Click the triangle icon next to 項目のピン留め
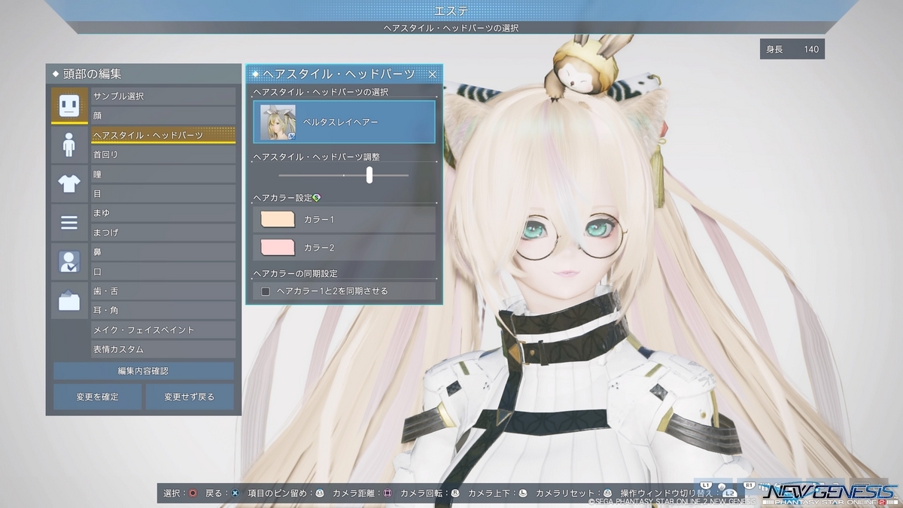The height and width of the screenshot is (508, 903). pyautogui.click(x=319, y=493)
